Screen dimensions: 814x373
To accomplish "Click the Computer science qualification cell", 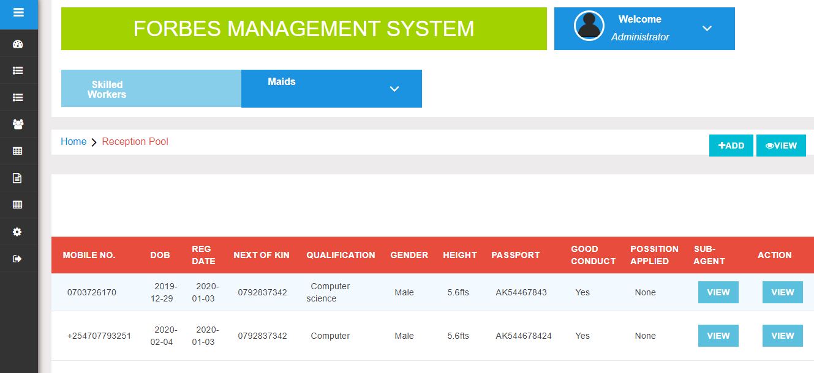I will click(329, 292).
